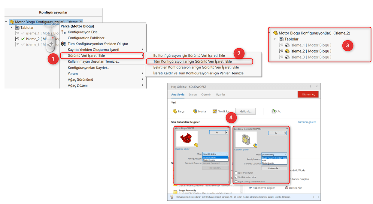Click the help question mark in the Hoş Geldiniz dialog
Viewport: 373px width, 204px height.
coord(311,87)
